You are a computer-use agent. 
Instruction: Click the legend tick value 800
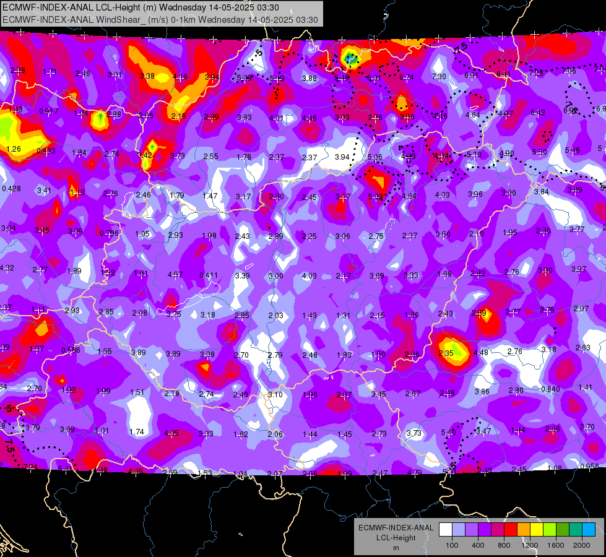point(504,545)
